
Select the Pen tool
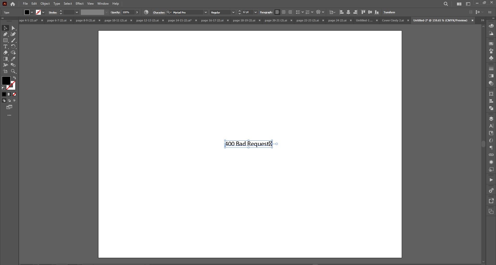tap(5, 34)
